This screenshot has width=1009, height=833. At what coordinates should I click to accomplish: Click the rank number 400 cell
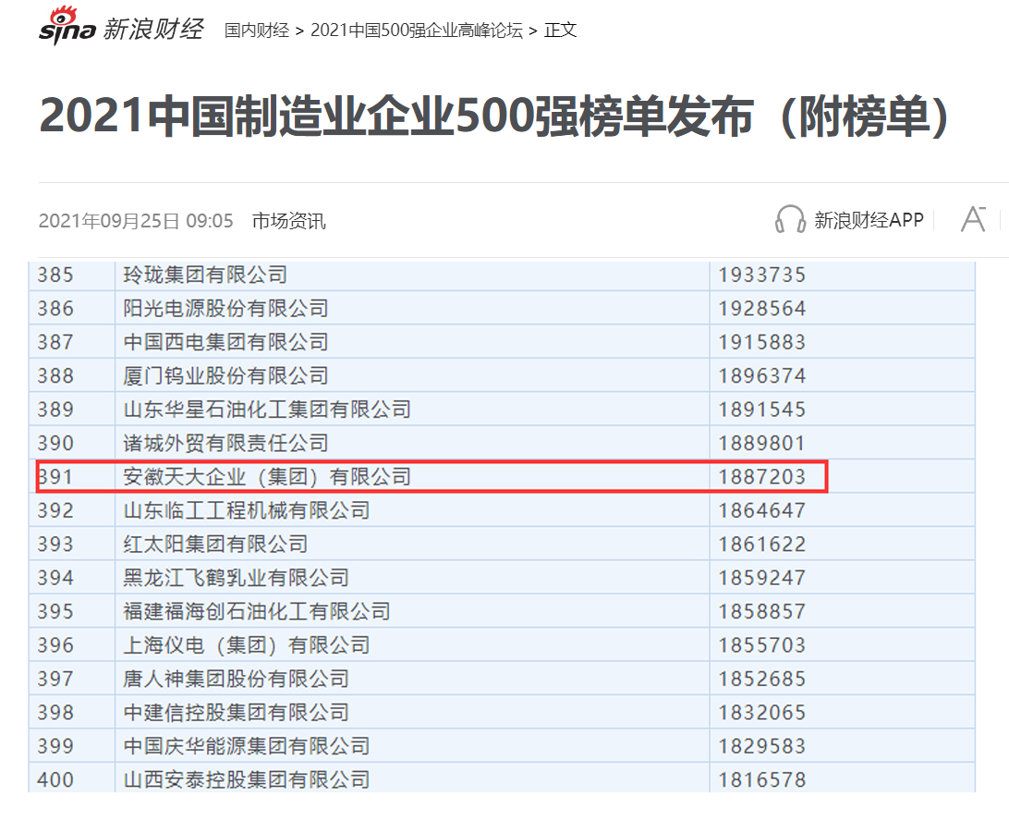(55, 779)
